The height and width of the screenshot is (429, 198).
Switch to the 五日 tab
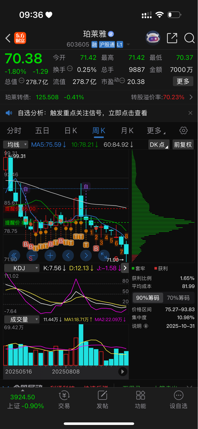point(42,131)
